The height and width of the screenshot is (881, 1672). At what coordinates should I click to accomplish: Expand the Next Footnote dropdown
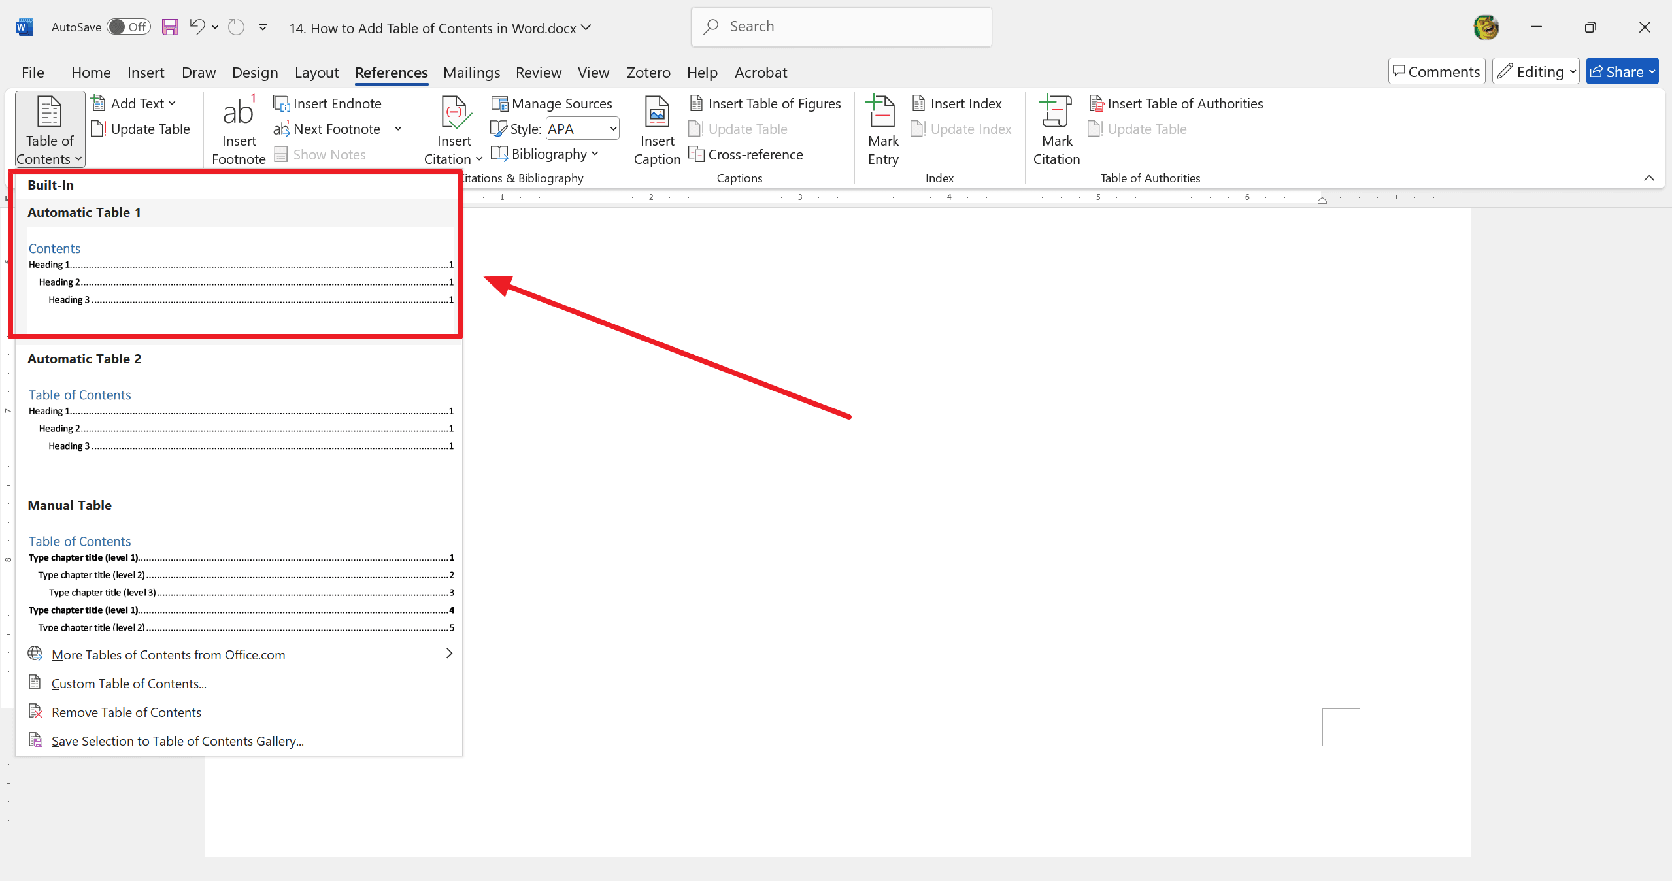pos(399,129)
